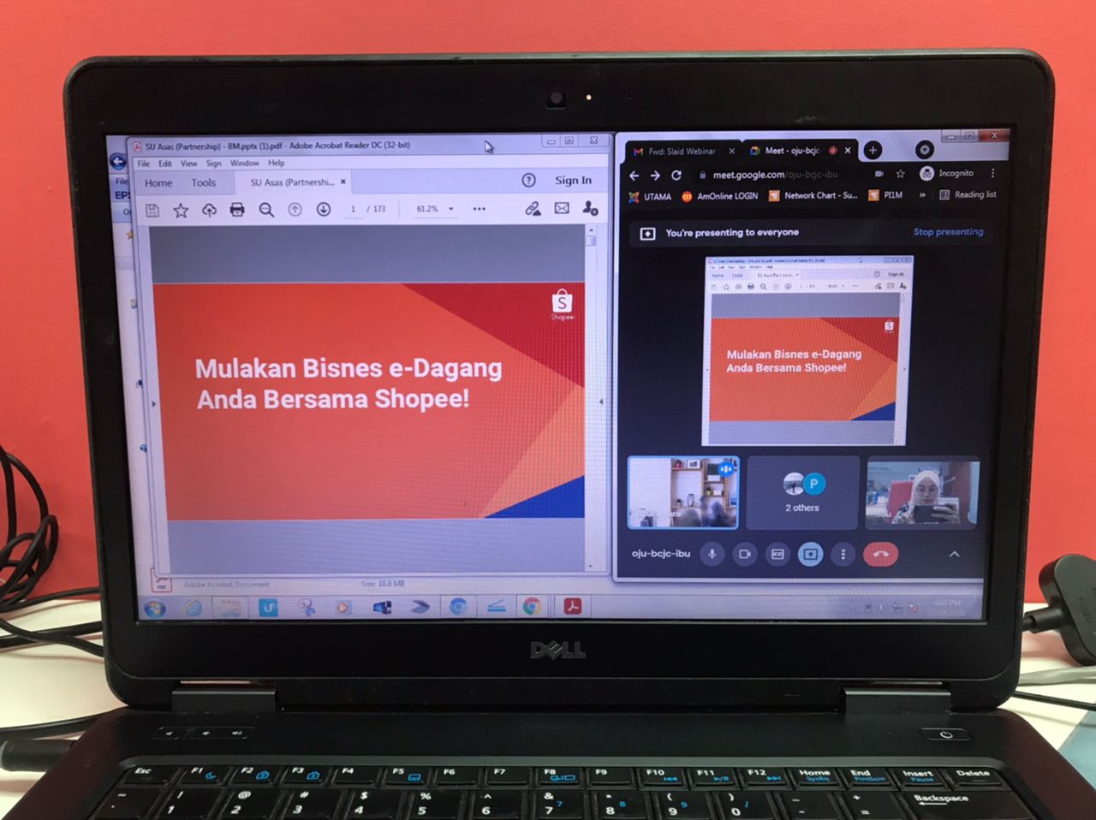Image resolution: width=1096 pixels, height=820 pixels.
Task: Open Acrobat's more tools ellipsis
Action: click(479, 209)
